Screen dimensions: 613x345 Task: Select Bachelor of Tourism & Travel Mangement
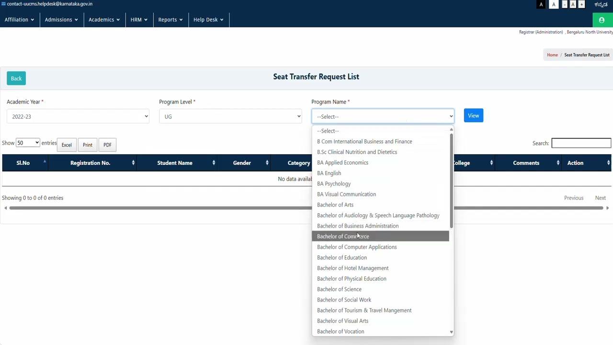pyautogui.click(x=381, y=310)
